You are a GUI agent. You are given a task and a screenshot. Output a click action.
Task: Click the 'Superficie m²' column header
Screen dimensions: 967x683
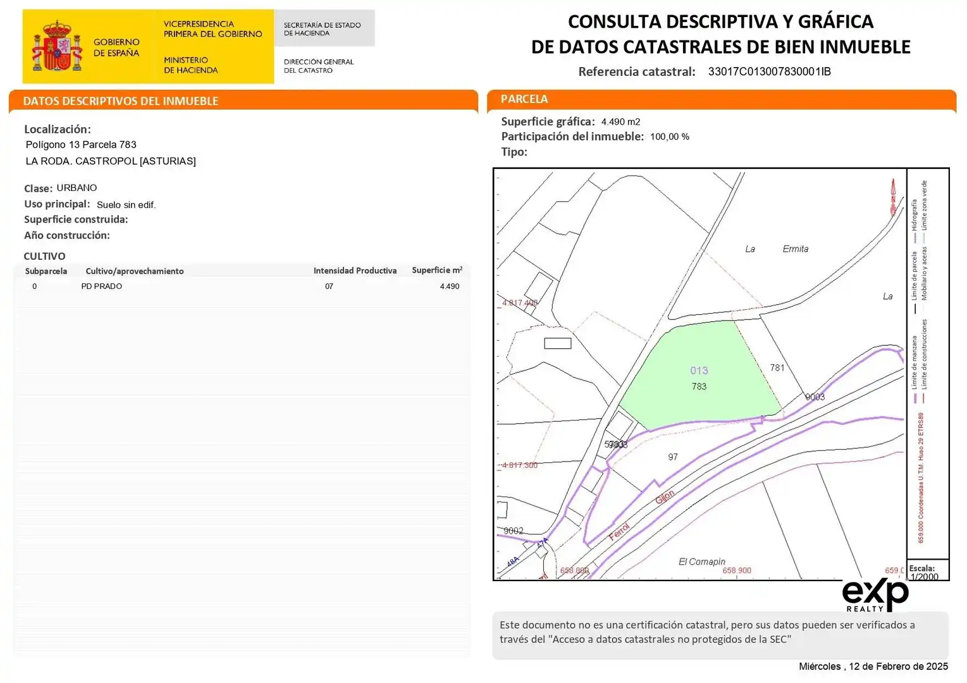pos(437,270)
